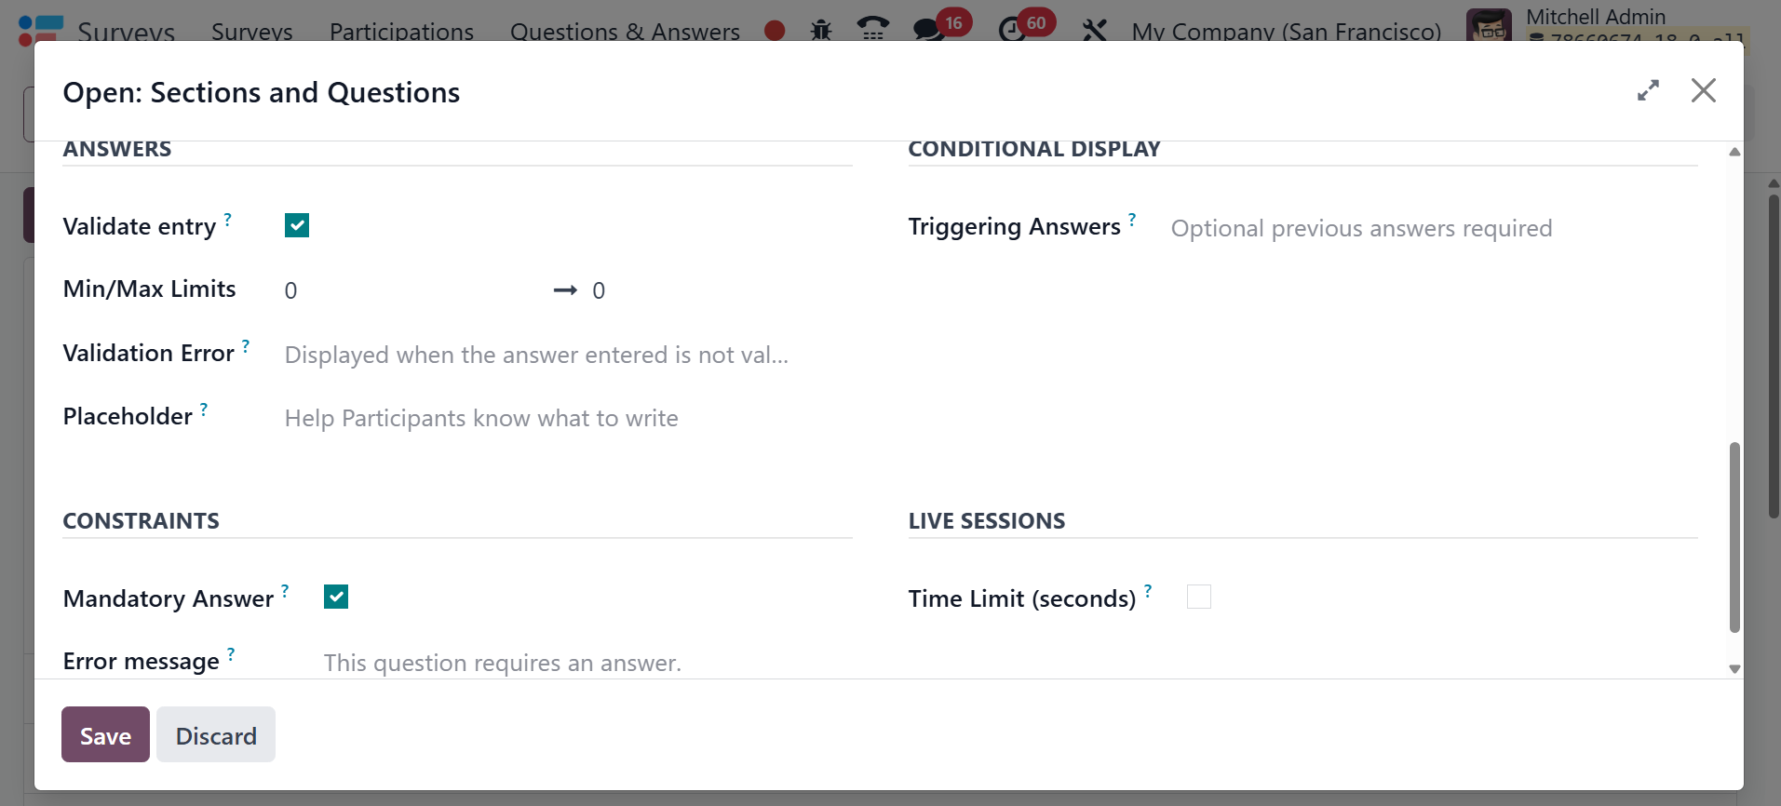Click the Validate entry help tooltip icon

tap(227, 220)
